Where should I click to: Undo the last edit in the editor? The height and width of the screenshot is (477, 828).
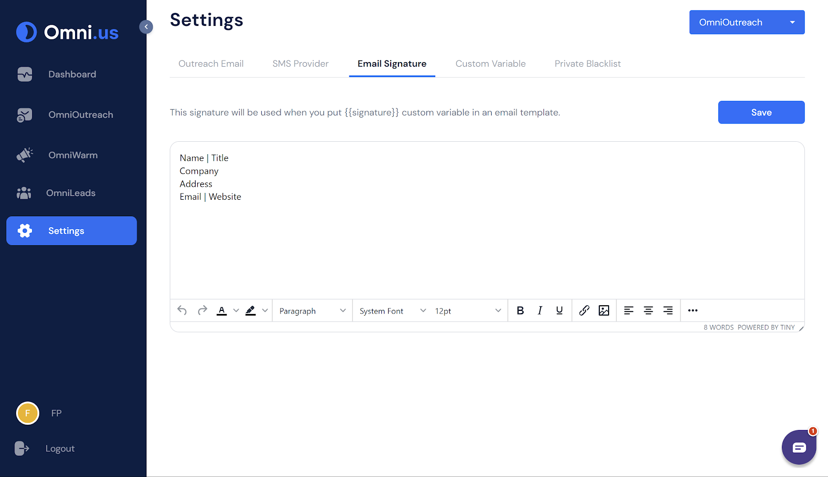(182, 310)
